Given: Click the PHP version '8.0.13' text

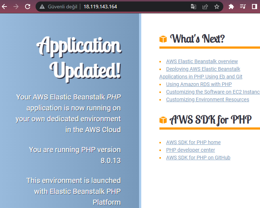Looking at the screenshot, I should coord(111,160).
